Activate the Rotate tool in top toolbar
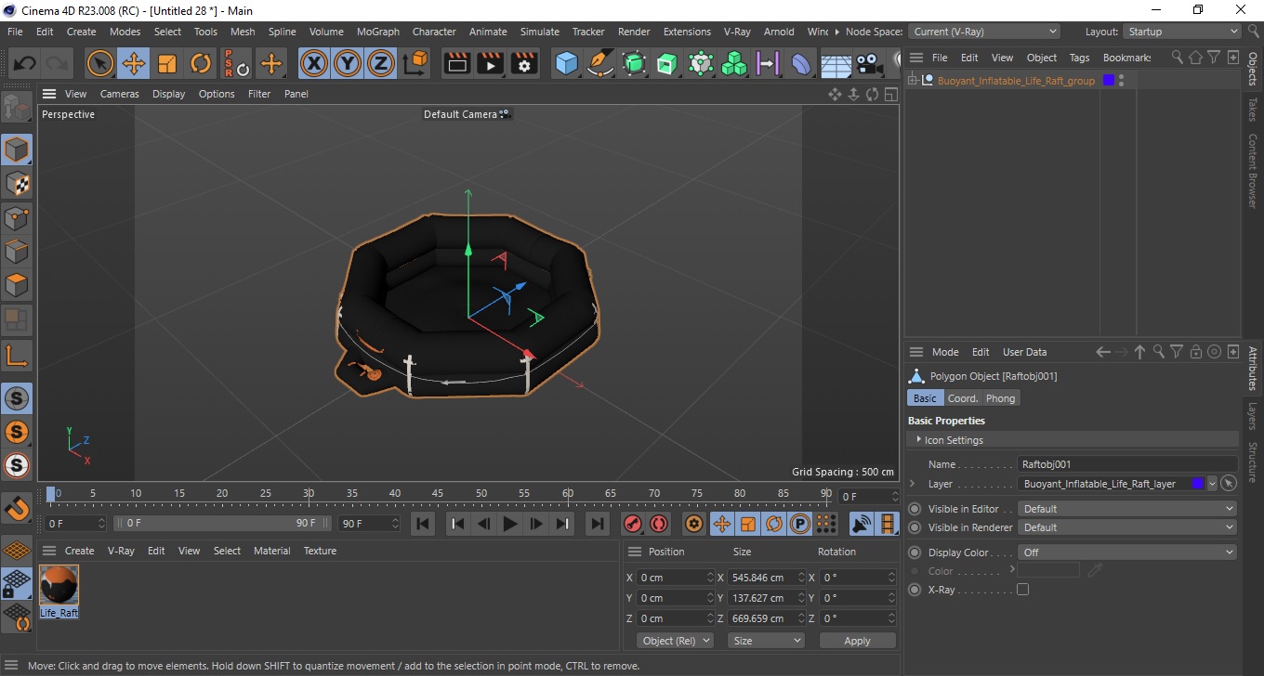 coord(201,63)
